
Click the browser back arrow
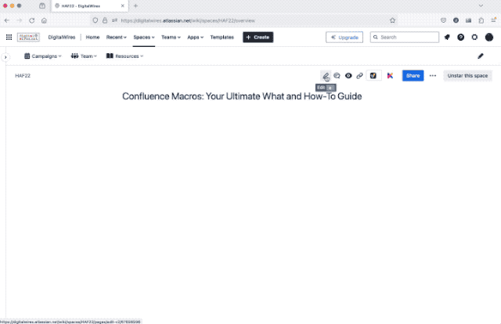[7, 20]
